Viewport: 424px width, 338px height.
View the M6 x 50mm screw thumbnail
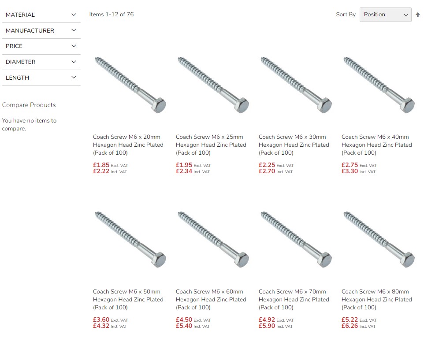click(130, 239)
